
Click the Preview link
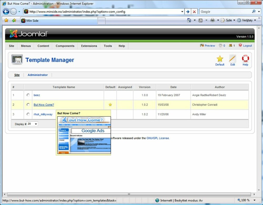(x=210, y=45)
